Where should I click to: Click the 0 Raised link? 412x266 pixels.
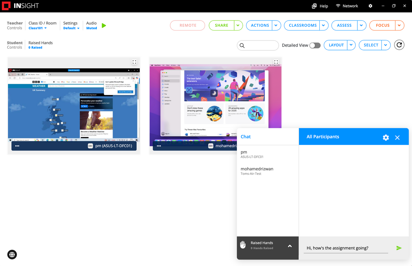[x=35, y=48]
